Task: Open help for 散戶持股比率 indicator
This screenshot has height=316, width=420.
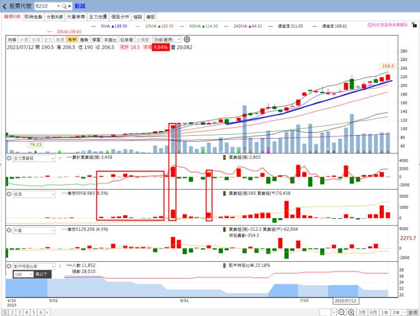Action: pos(60,266)
